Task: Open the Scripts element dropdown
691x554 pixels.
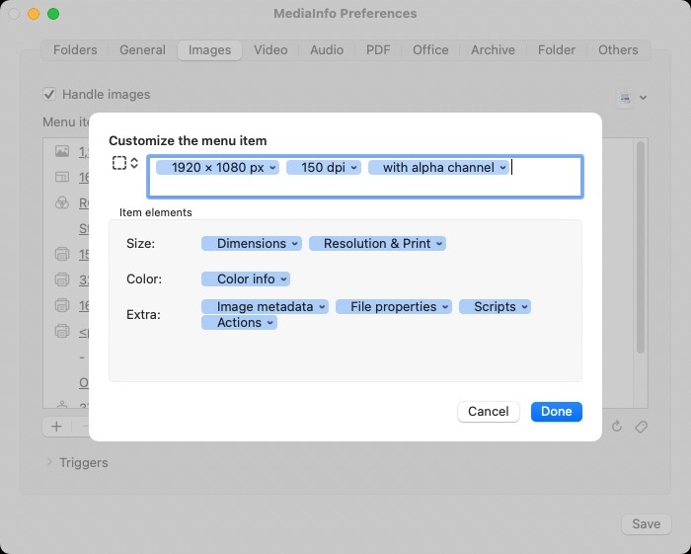Action: coord(524,307)
